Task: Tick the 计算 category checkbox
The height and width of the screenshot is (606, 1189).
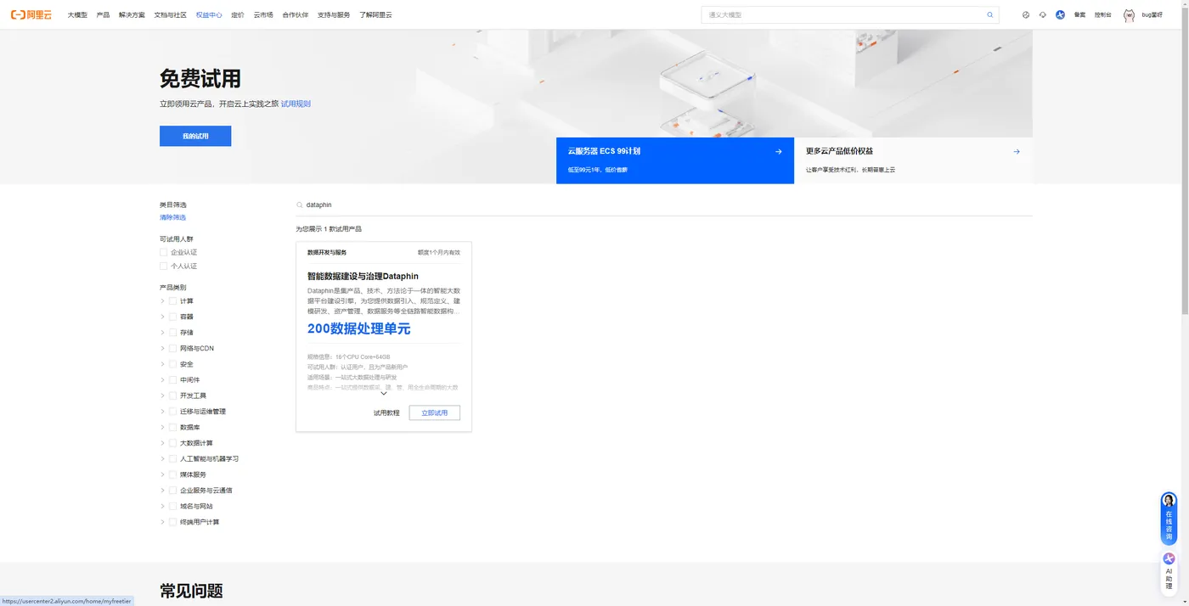Action: click(173, 301)
